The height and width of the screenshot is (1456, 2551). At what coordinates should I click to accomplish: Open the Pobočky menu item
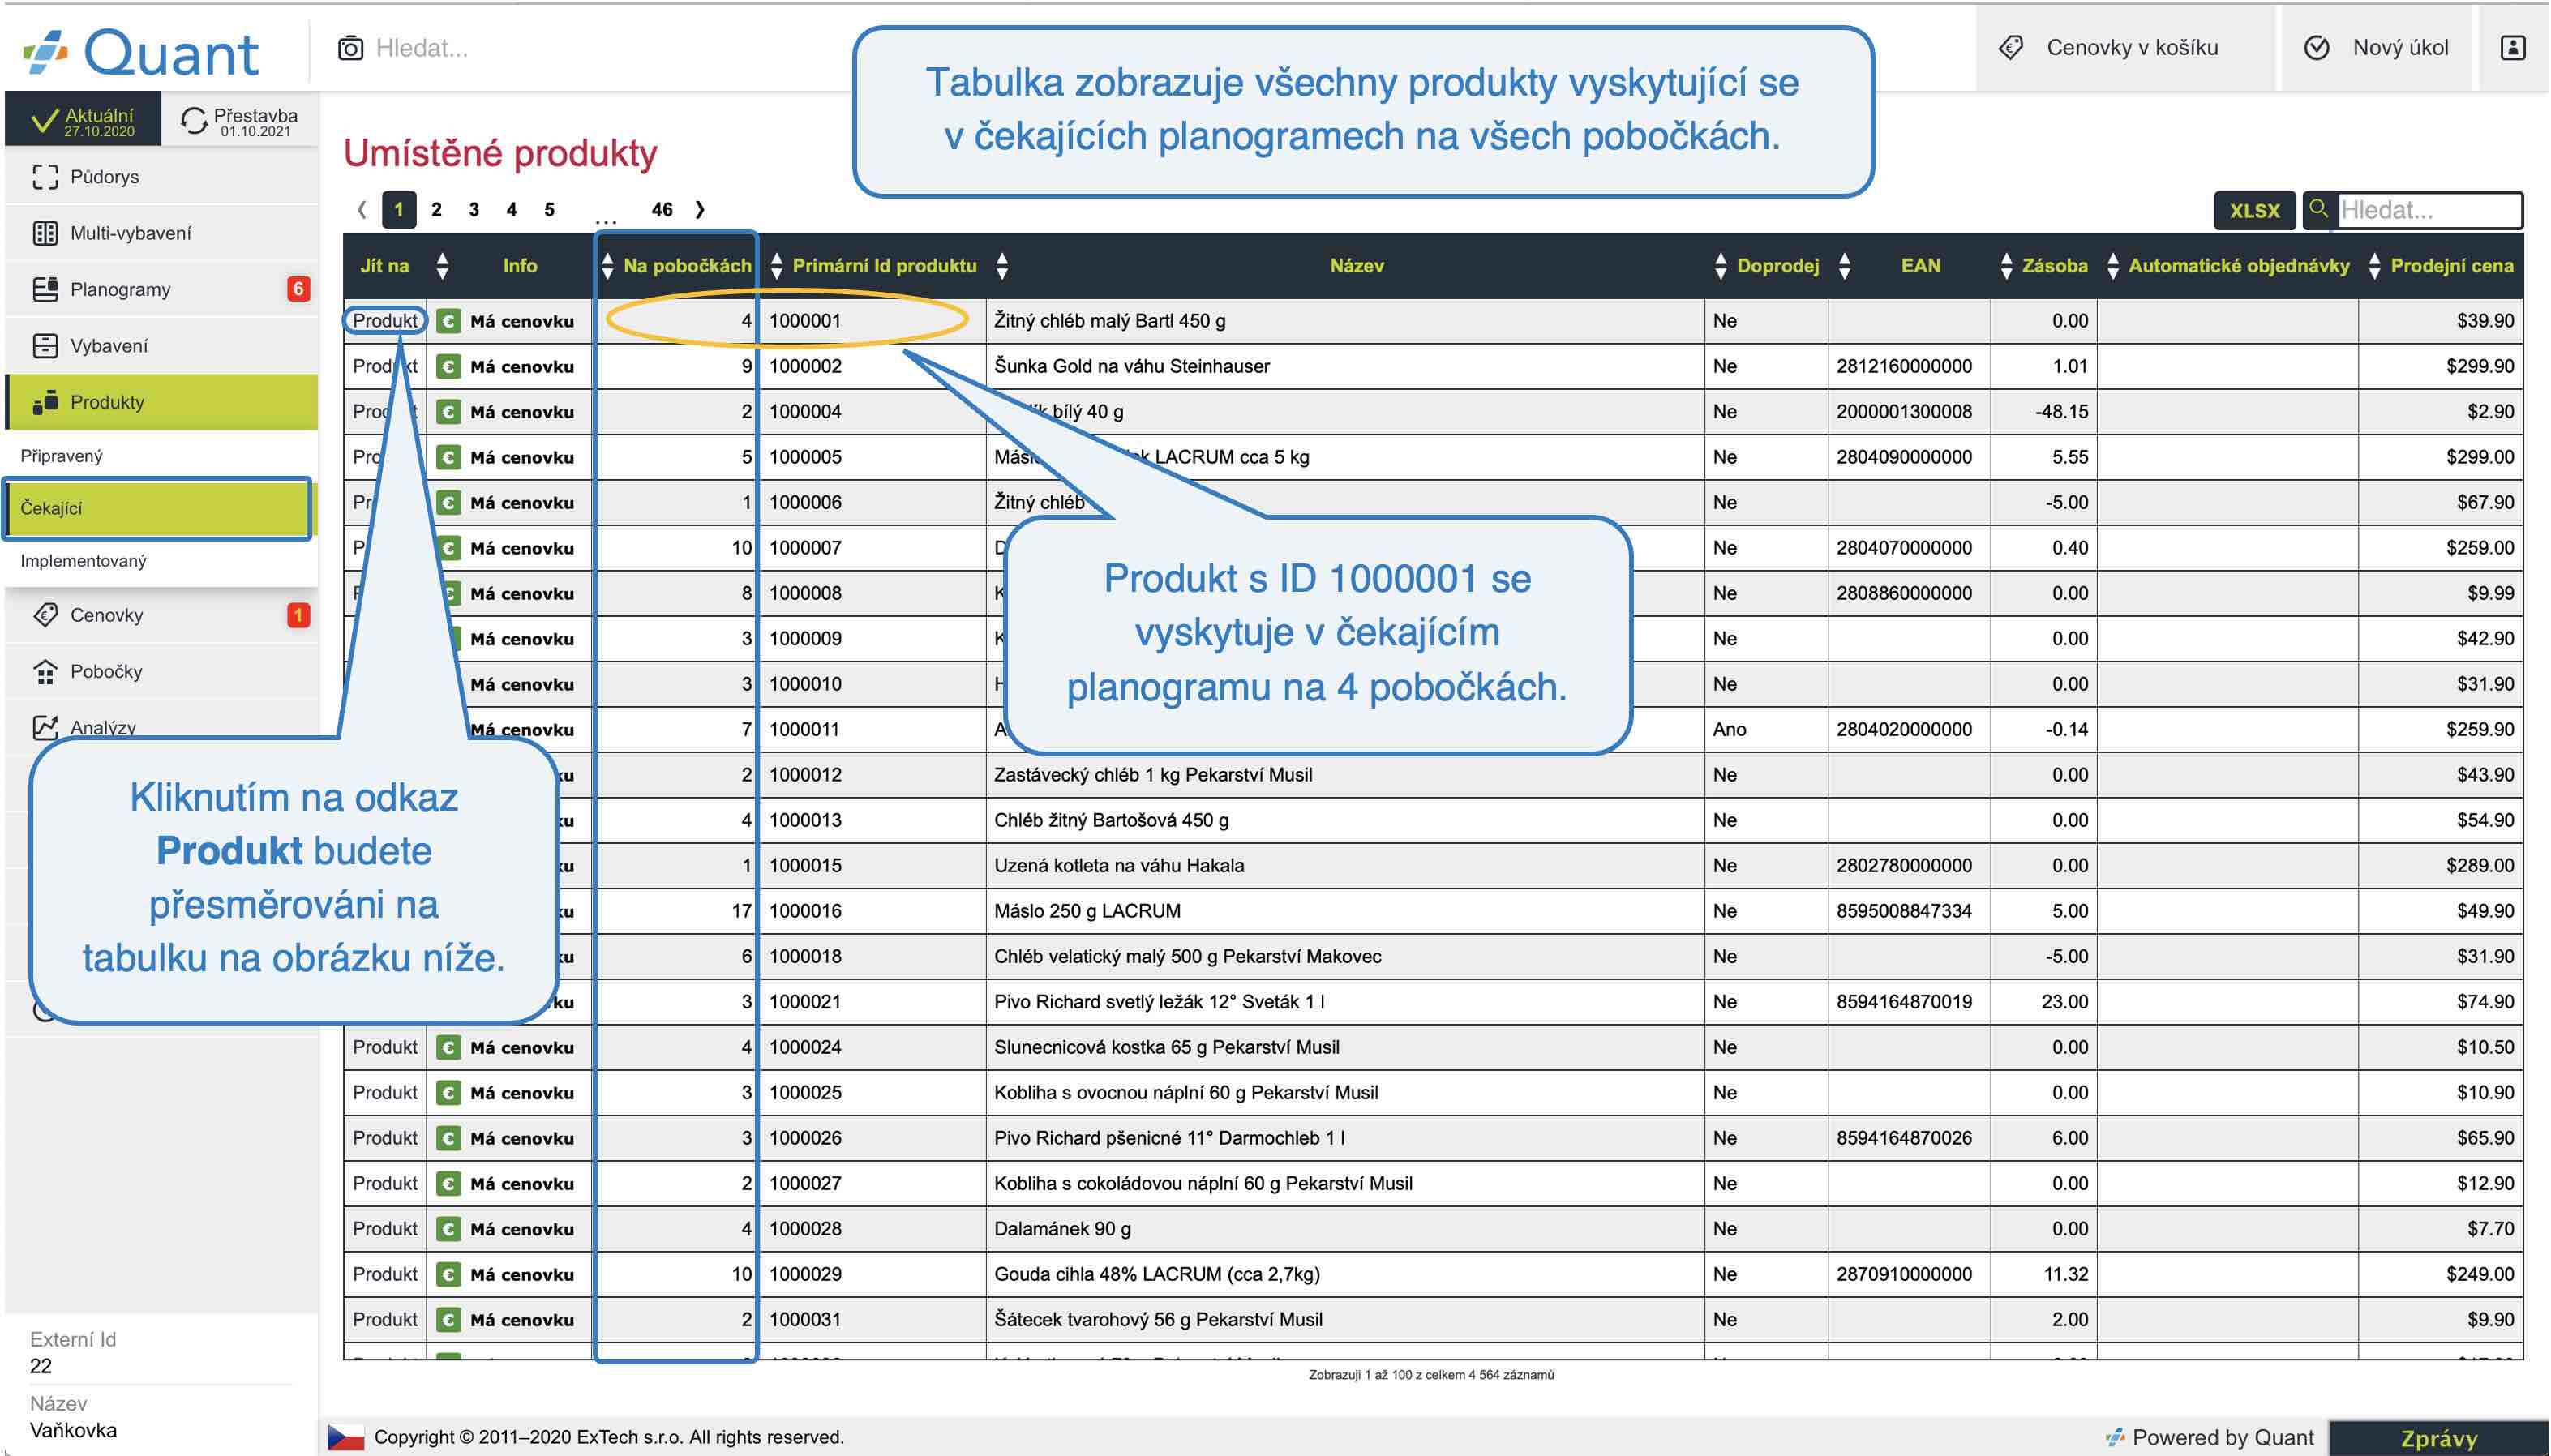coord(162,671)
